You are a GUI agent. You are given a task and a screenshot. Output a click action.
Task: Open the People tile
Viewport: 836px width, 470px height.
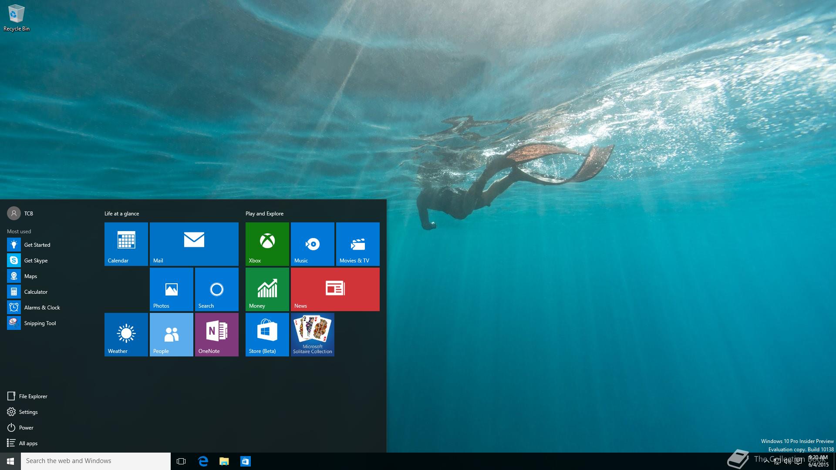click(x=172, y=335)
